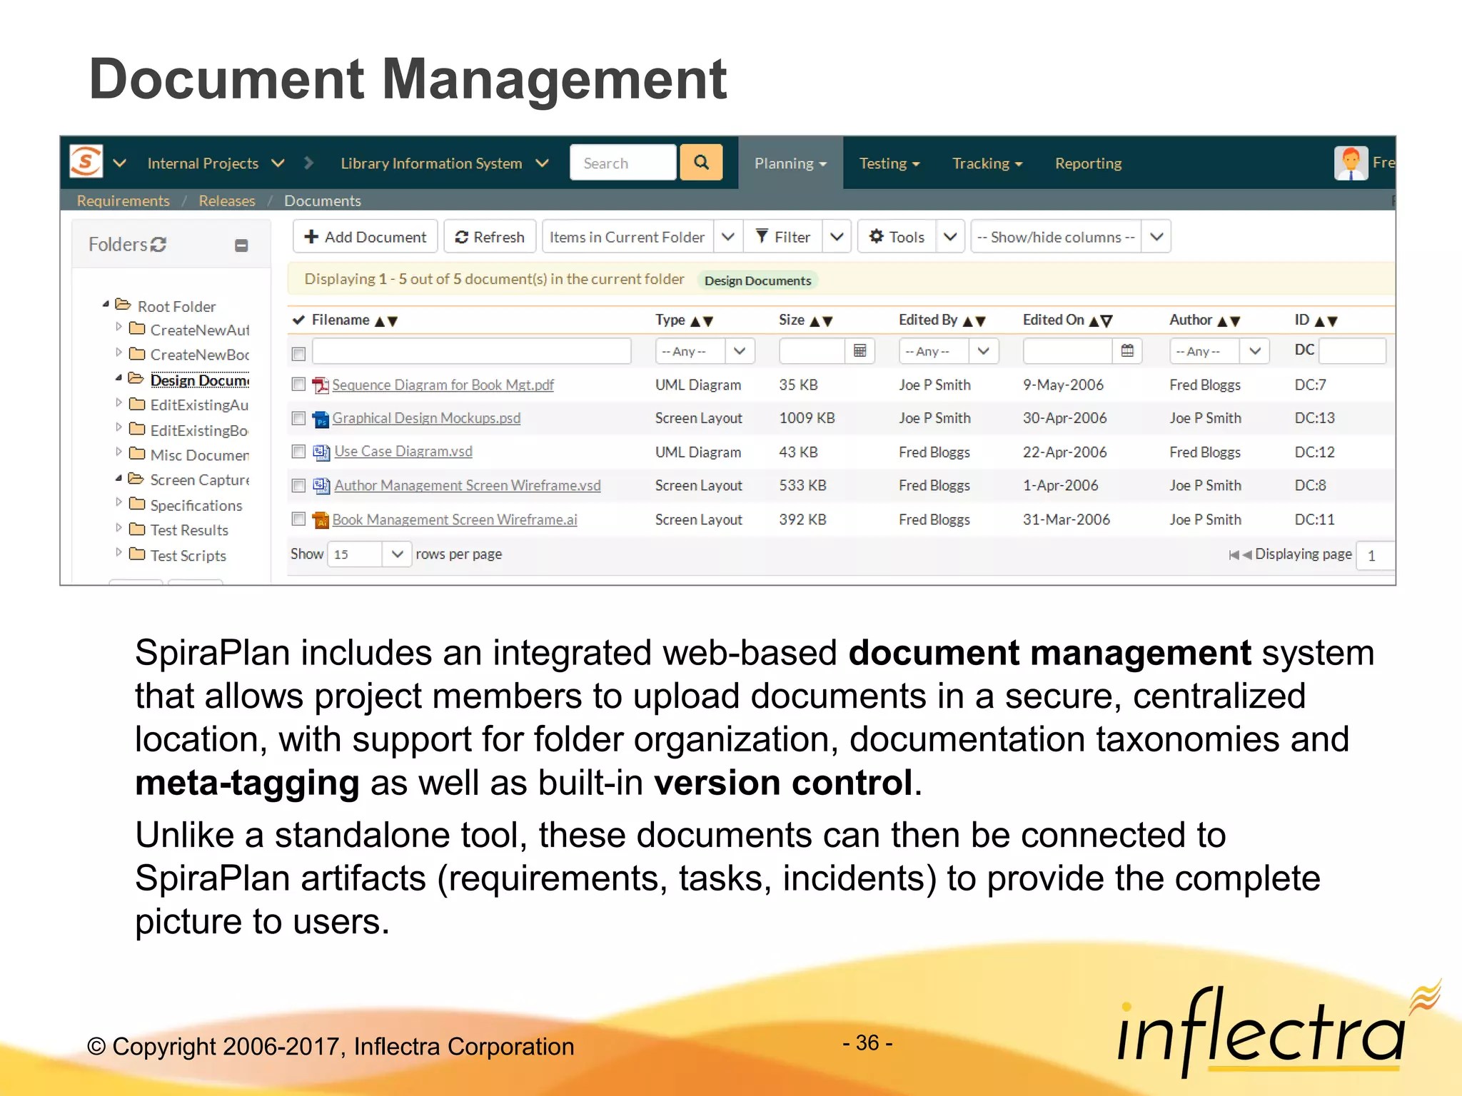Expand the Library Information System dropdown
Image resolution: width=1462 pixels, height=1096 pixels.
(x=542, y=163)
